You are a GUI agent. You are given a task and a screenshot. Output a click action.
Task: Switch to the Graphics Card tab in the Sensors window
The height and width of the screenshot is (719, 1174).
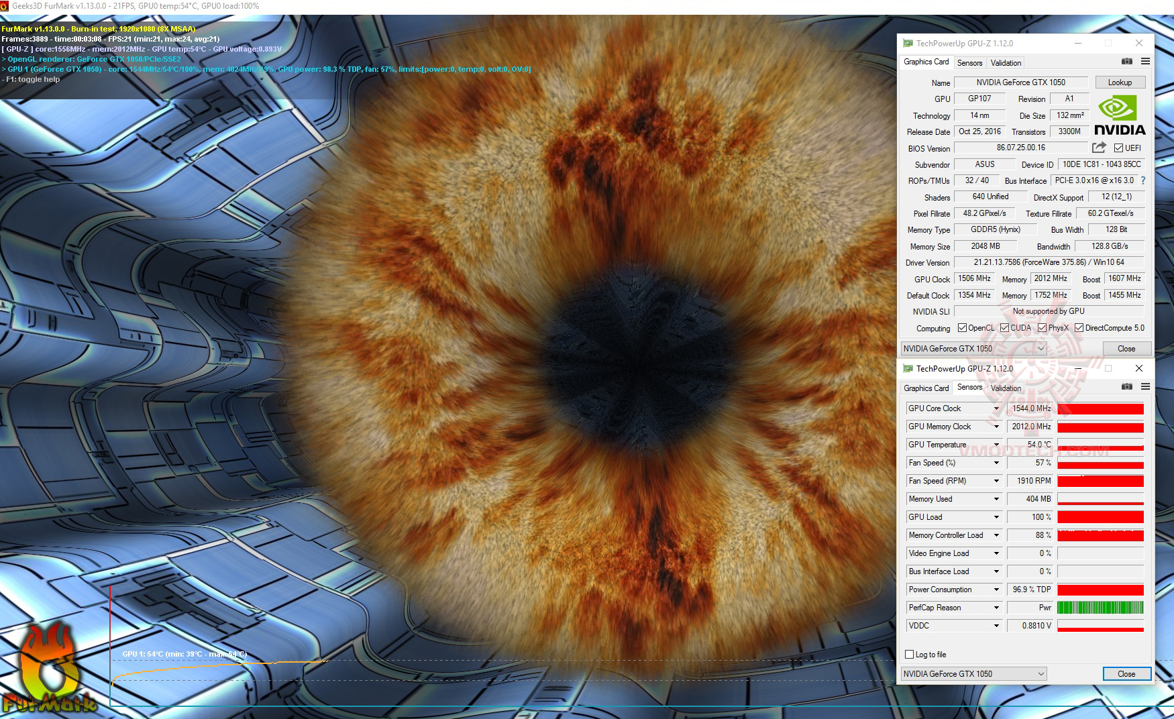pyautogui.click(x=926, y=388)
